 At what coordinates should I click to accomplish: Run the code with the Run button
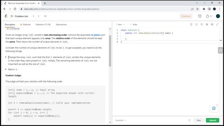(x=199, y=120)
